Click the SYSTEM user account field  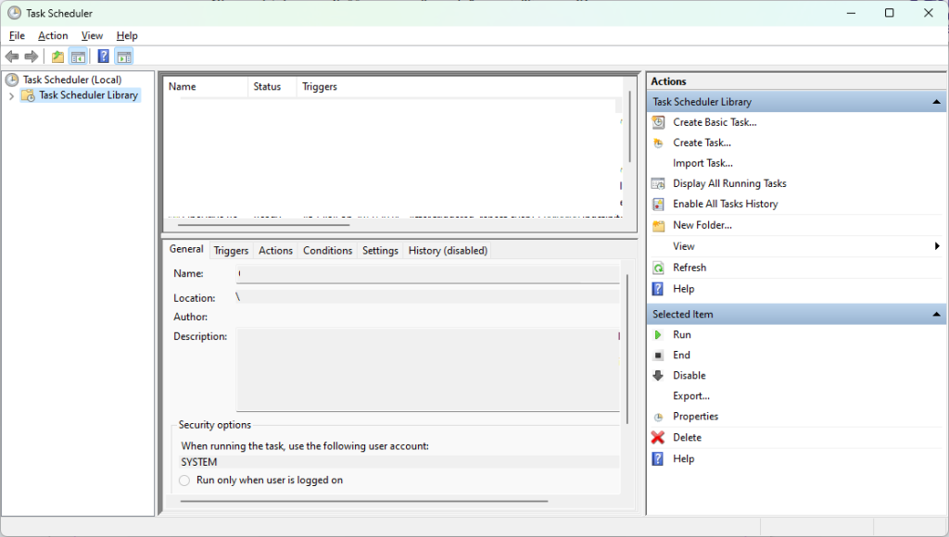click(x=399, y=463)
